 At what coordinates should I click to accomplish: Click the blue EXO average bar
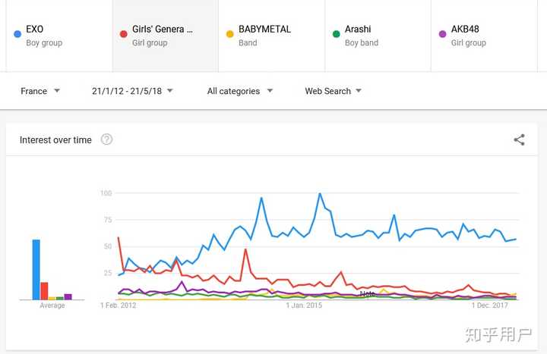[36, 269]
